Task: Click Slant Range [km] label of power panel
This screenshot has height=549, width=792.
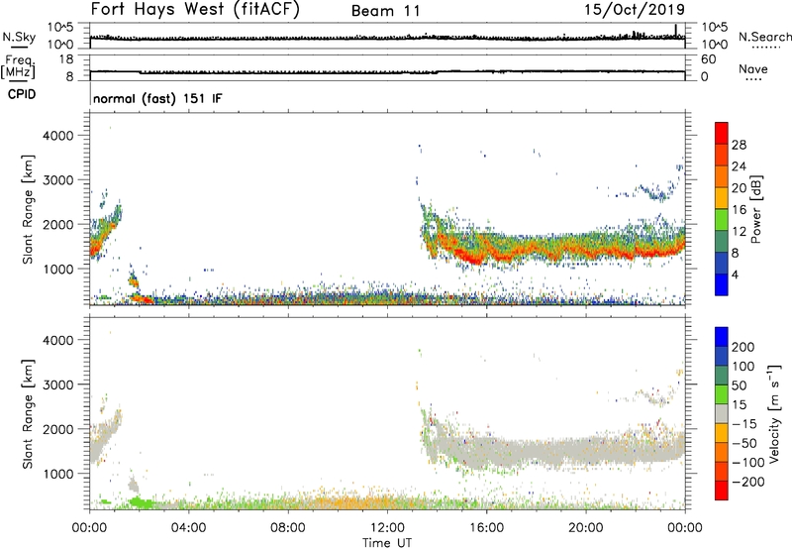Action: (x=28, y=209)
